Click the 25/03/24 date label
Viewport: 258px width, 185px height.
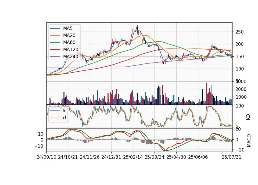[x=155, y=157]
